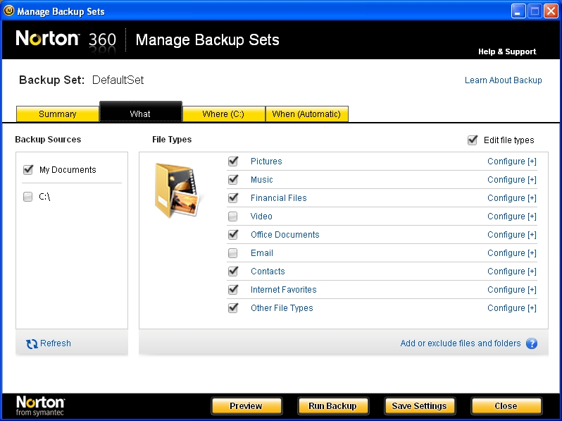The height and width of the screenshot is (421, 562).
Task: Open Help & Support
Action: 507,51
